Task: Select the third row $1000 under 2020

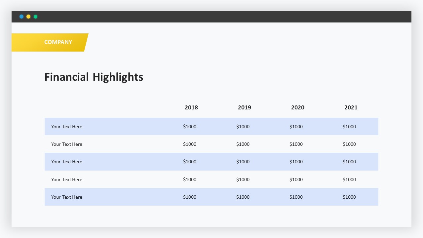Action: [x=296, y=162]
